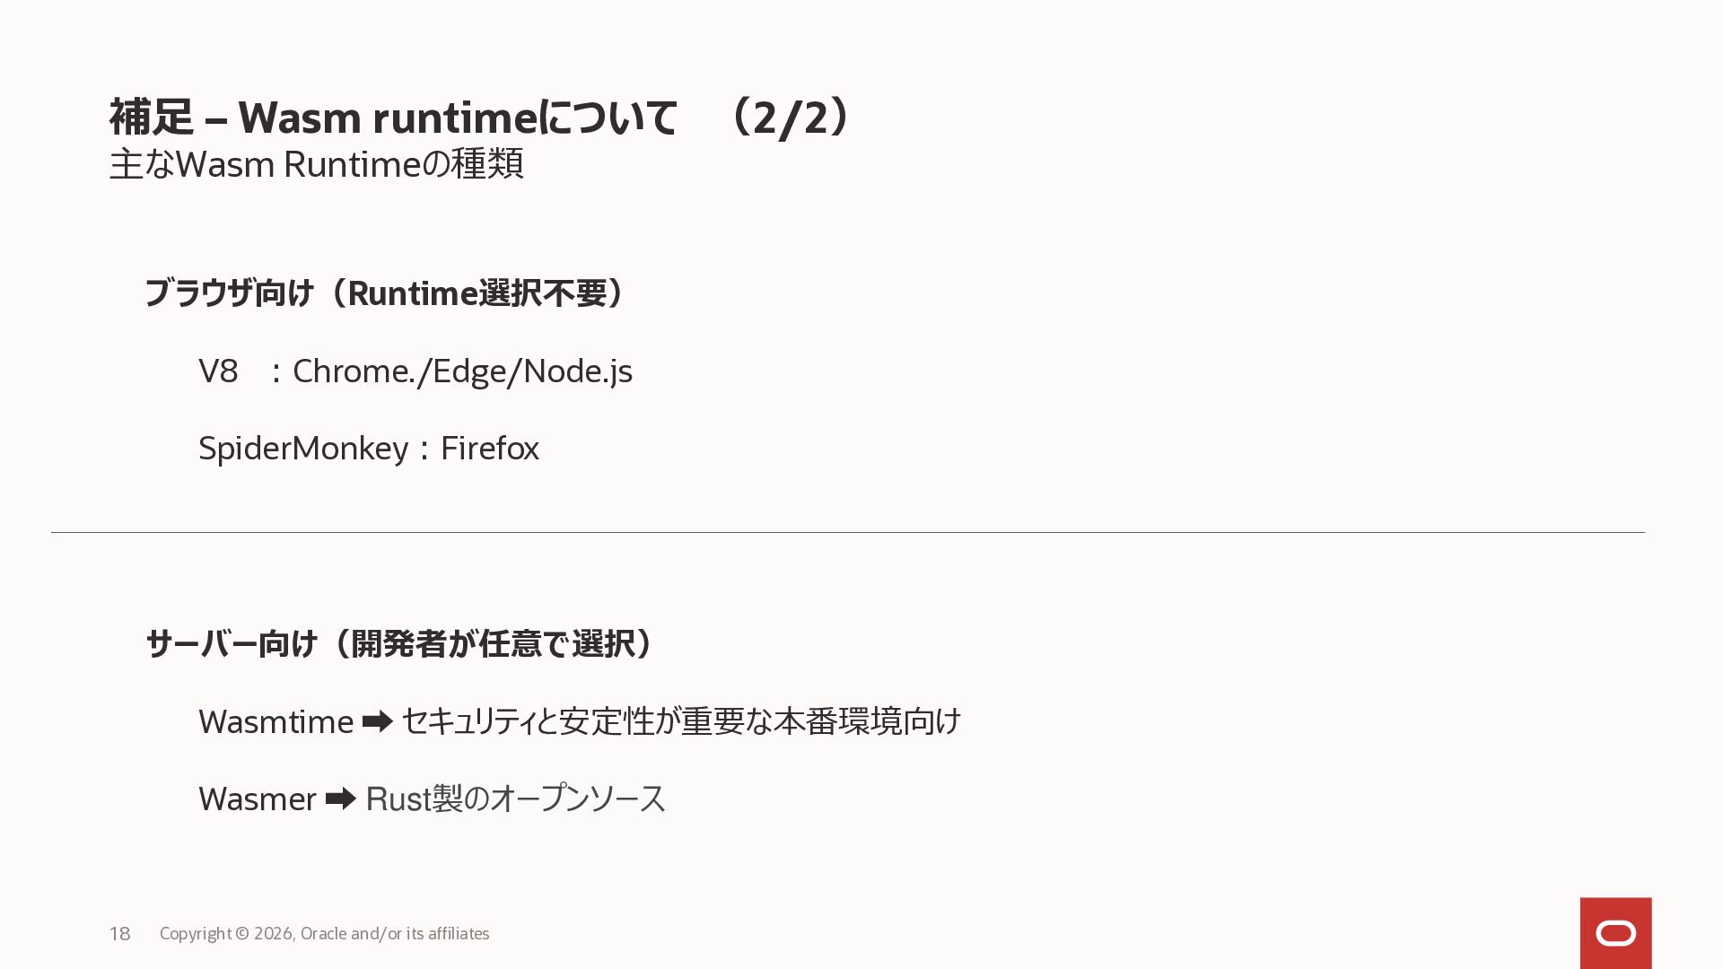Click the arrow icon after Wasmer
The image size is (1723, 969).
click(x=340, y=799)
